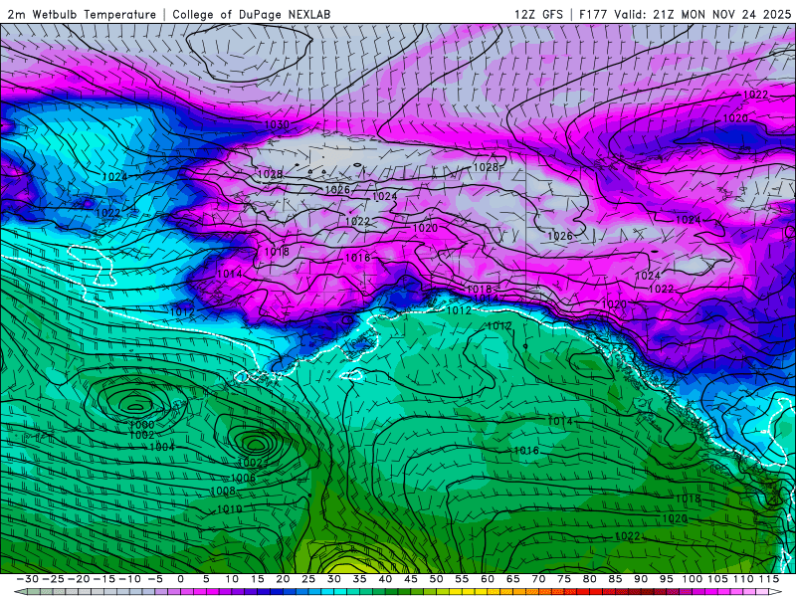Click the 105 value on the temperature scale
Image resolution: width=796 pixels, height=597 pixels.
coord(717,579)
